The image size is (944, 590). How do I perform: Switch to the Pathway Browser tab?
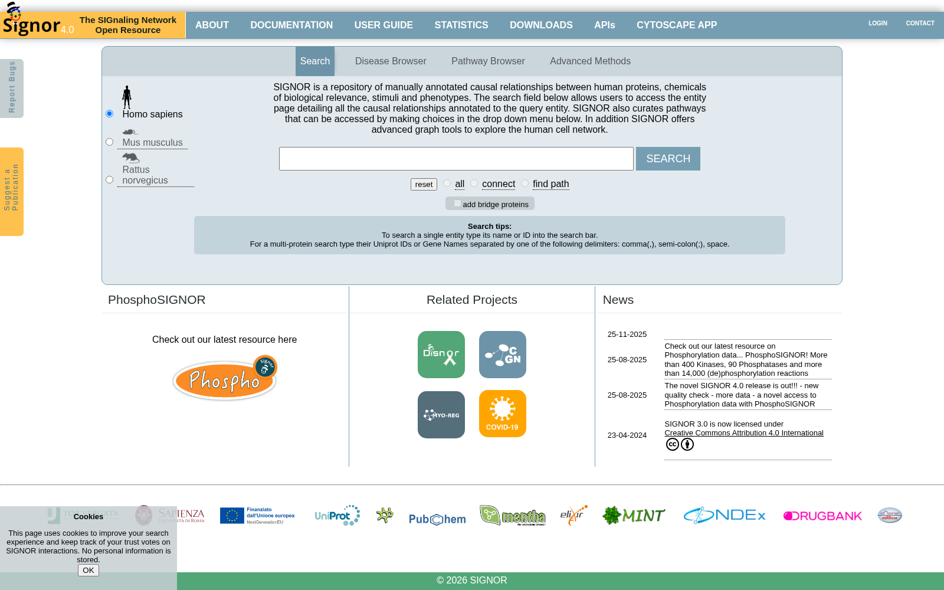[x=488, y=61]
